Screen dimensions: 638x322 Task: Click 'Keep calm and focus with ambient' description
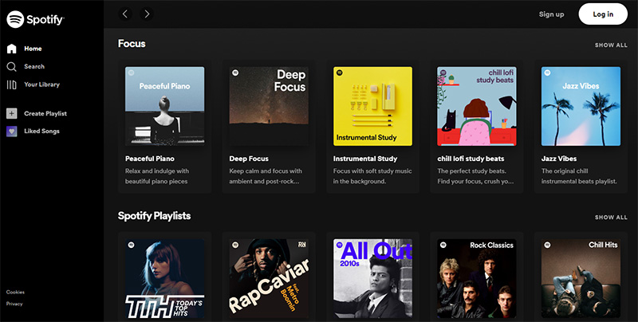coord(266,176)
